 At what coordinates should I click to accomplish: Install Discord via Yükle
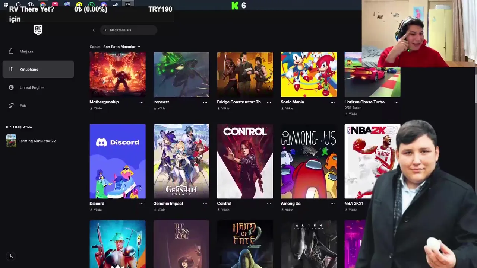point(96,210)
